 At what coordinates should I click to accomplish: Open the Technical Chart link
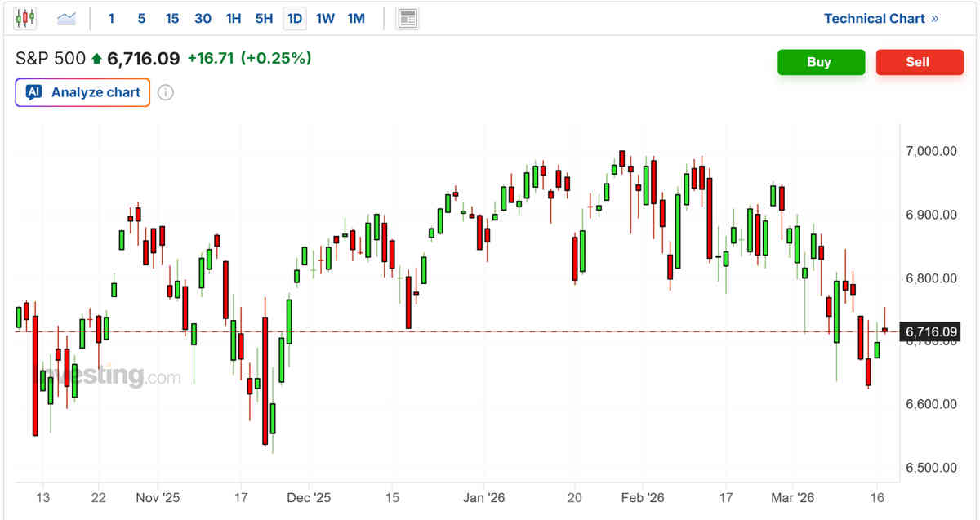point(874,18)
